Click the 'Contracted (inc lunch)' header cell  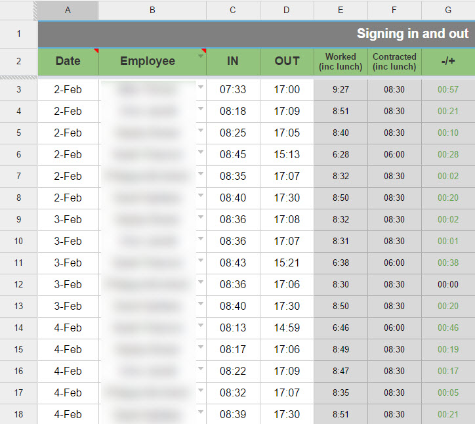pyautogui.click(x=394, y=61)
